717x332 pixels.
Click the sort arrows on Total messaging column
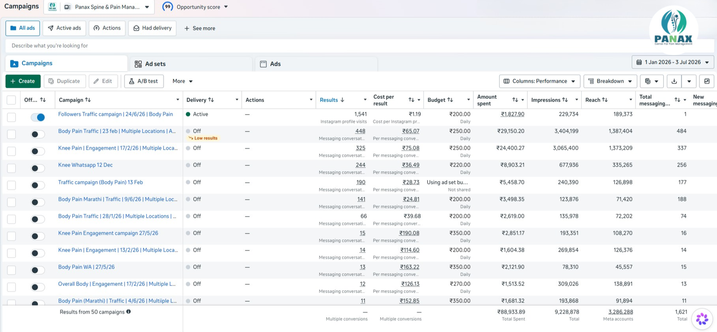click(678, 100)
